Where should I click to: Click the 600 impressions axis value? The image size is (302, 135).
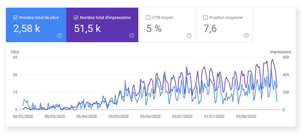[x=286, y=57]
